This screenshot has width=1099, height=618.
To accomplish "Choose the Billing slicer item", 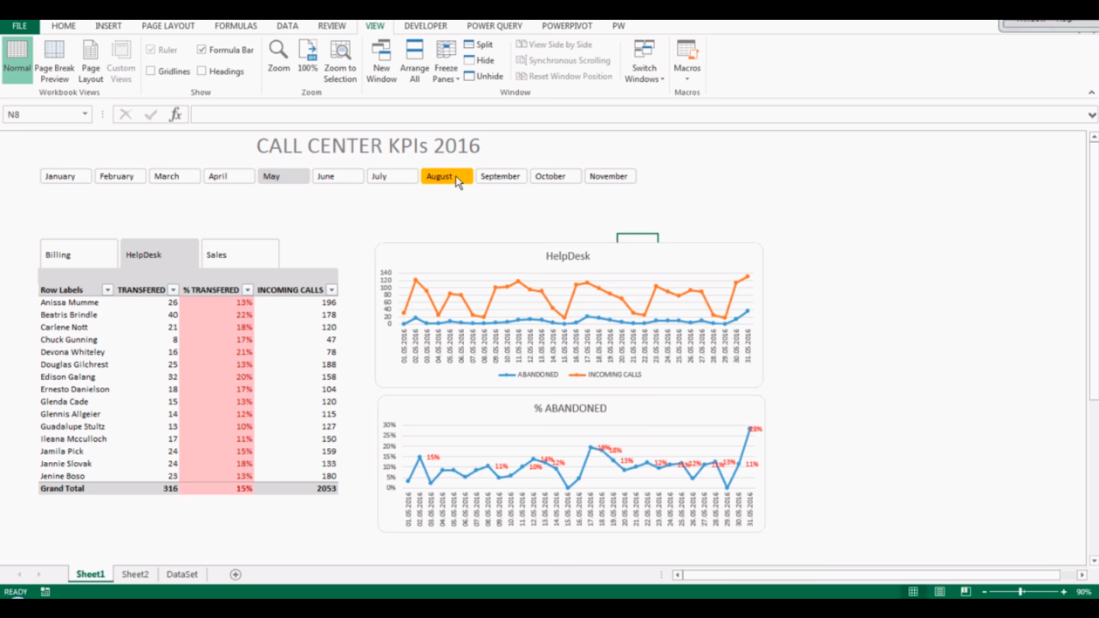I will pos(78,255).
